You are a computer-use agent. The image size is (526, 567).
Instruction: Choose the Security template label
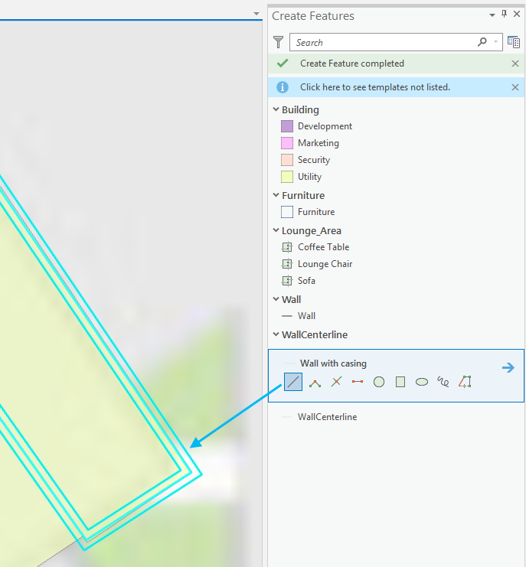314,160
